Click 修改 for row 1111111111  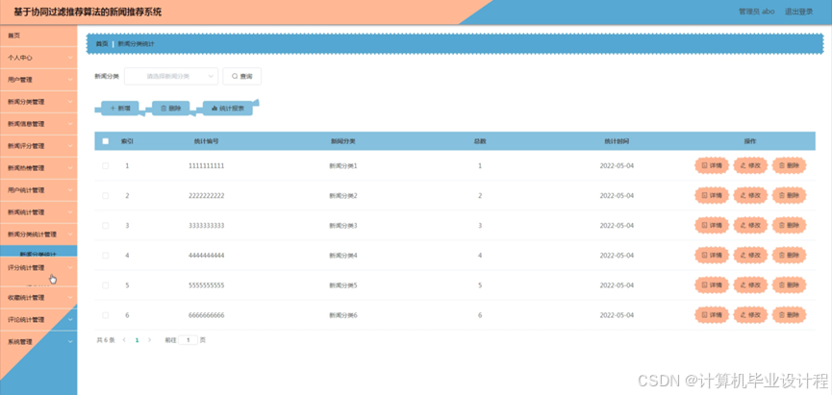click(x=750, y=165)
